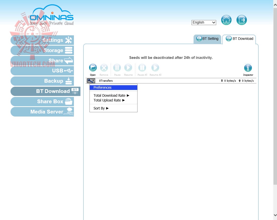Click the upload speed 0 bytes/s indicator
This screenshot has width=277, height=220.
point(246,81)
